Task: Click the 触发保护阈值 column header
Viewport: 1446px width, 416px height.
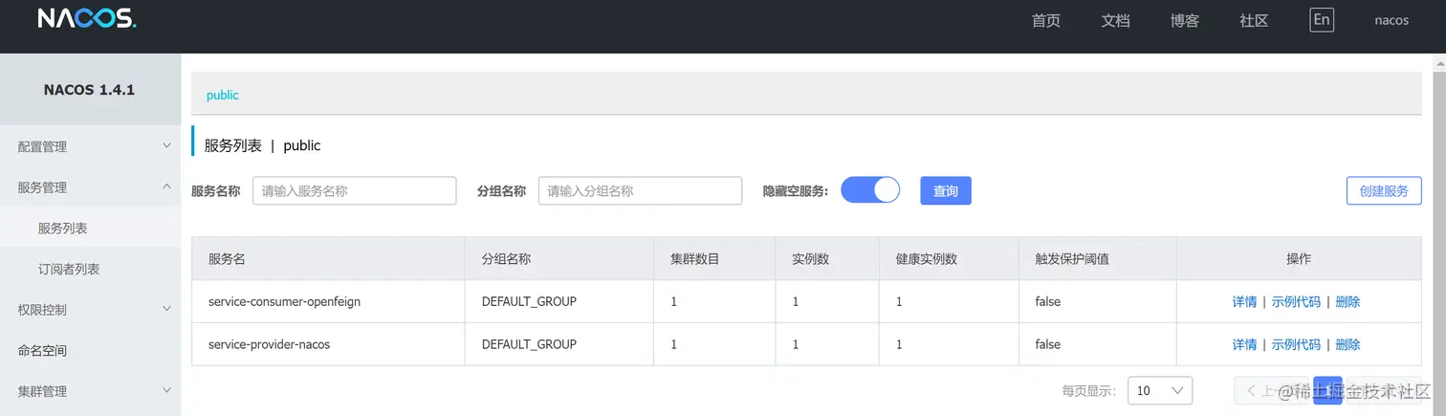Action: pyautogui.click(x=1098, y=258)
